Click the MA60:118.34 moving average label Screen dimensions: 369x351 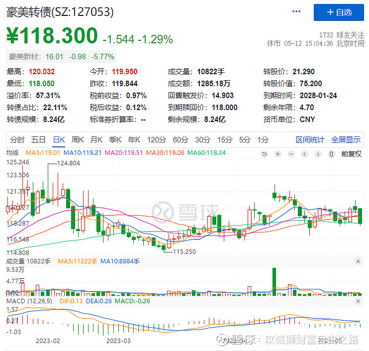[206, 153]
